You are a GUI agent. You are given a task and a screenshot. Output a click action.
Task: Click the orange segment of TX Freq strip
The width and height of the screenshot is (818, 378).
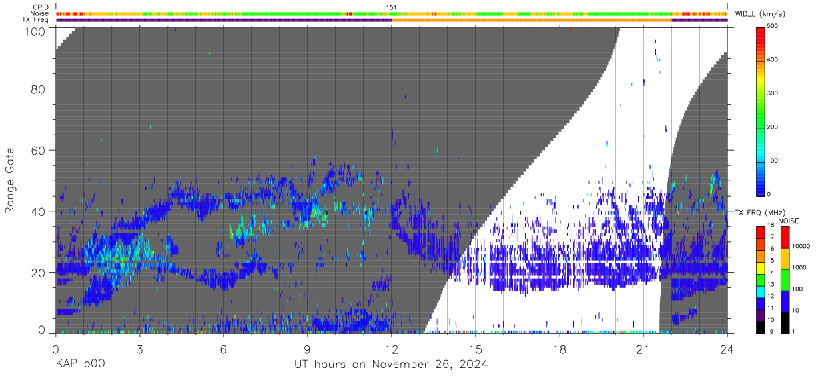pos(532,20)
